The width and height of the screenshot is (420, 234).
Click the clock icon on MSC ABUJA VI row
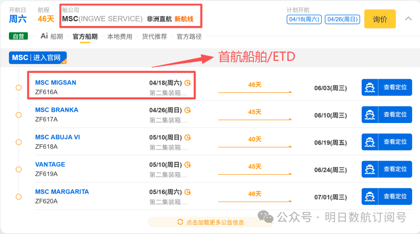188,137
